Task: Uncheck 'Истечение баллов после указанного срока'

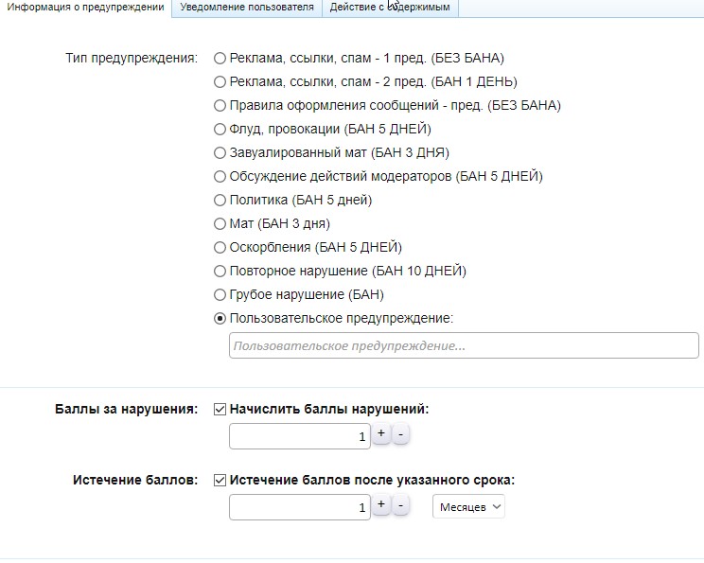Action: [220, 481]
